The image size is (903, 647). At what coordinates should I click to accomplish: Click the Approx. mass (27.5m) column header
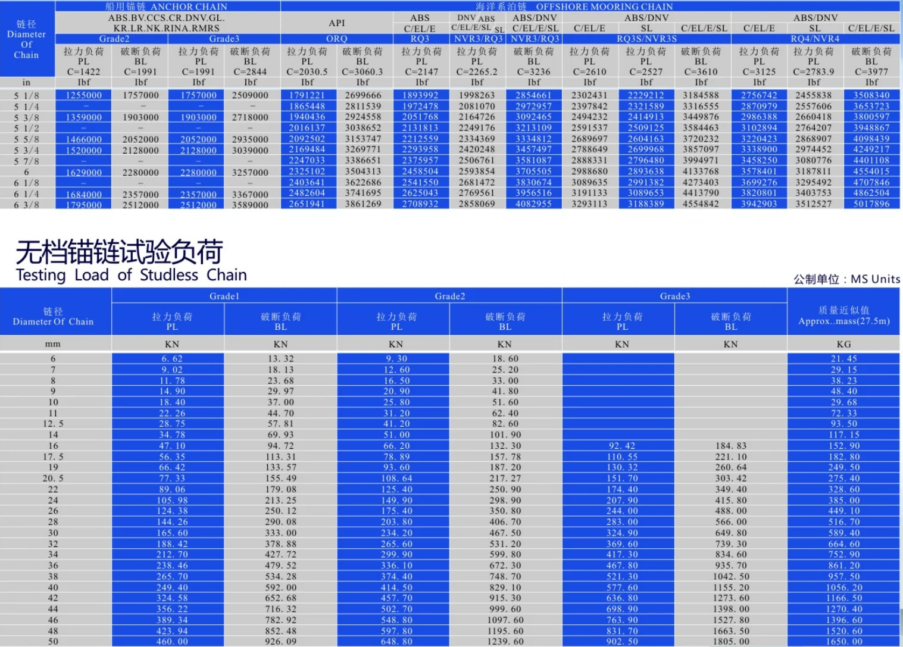[x=843, y=315]
